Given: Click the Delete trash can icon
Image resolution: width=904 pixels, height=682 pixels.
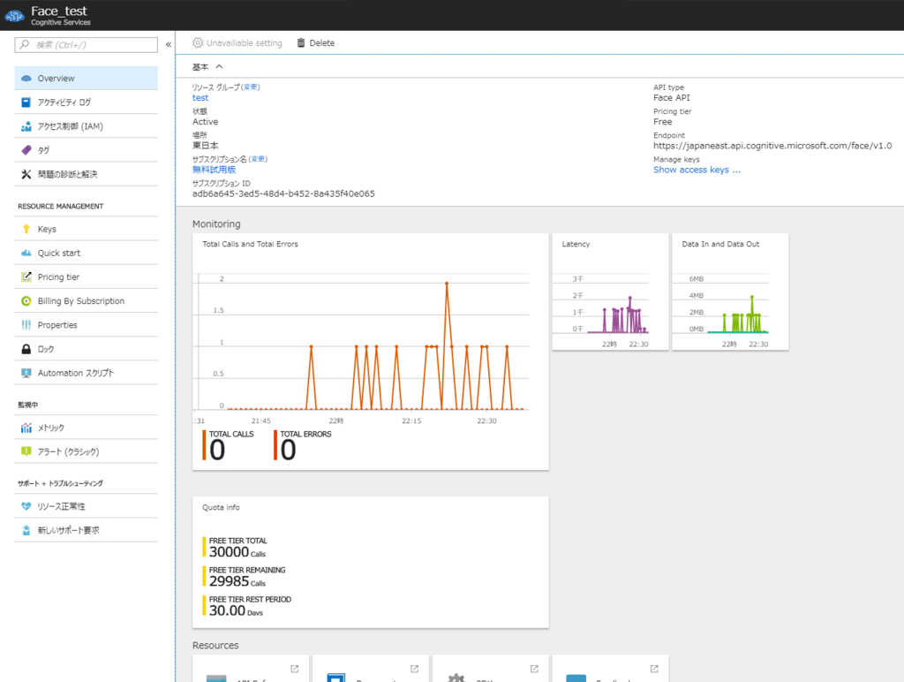Looking at the screenshot, I should tap(301, 42).
